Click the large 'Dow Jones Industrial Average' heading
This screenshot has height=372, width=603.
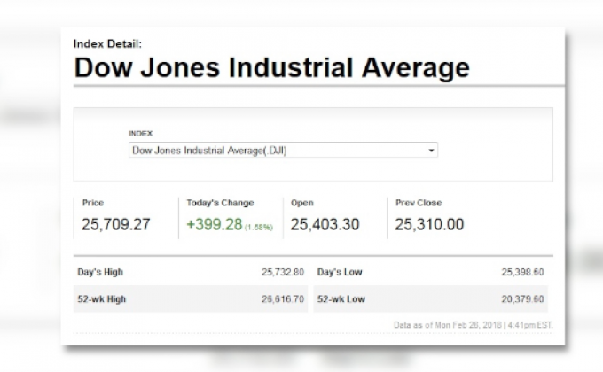click(x=271, y=68)
